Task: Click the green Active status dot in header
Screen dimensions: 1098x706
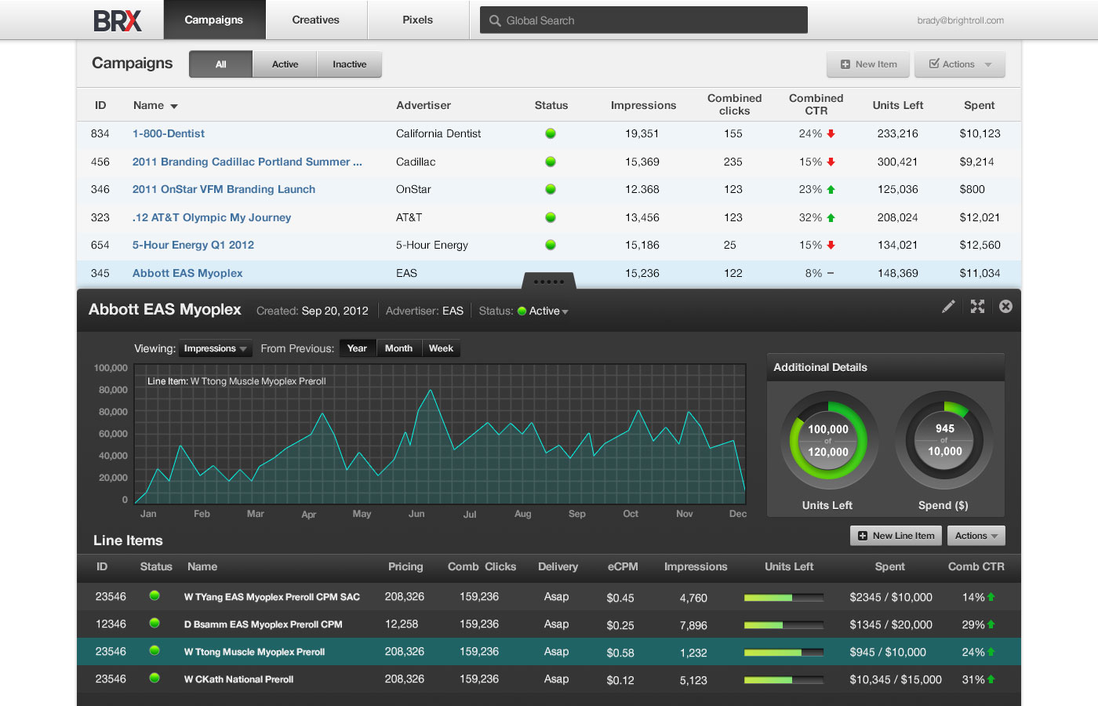Action: pyautogui.click(x=522, y=311)
